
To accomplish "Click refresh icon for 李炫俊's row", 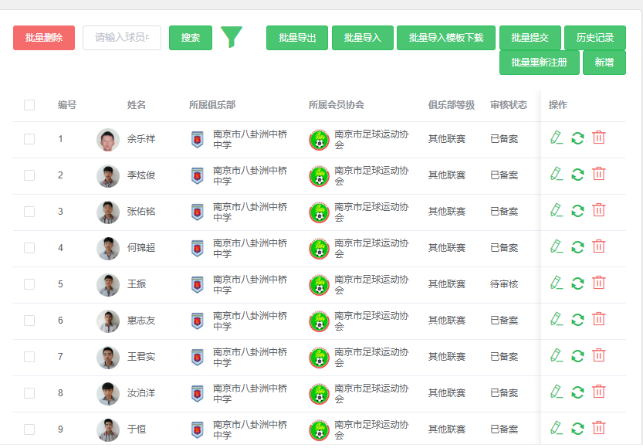I will coord(577,175).
